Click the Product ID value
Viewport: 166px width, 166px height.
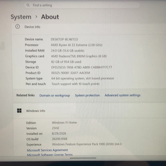coord(71,73)
